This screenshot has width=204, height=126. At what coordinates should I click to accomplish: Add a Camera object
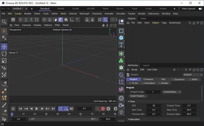[x=121, y=105]
